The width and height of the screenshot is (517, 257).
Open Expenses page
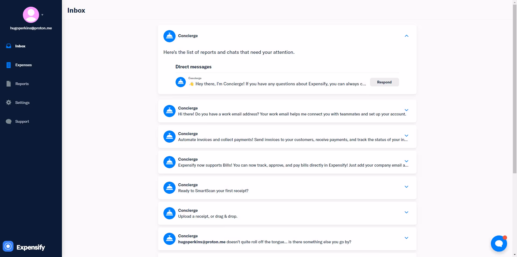pyautogui.click(x=23, y=65)
